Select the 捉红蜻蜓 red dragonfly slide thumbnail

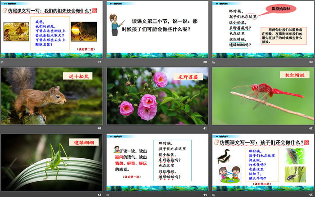coord(263,96)
